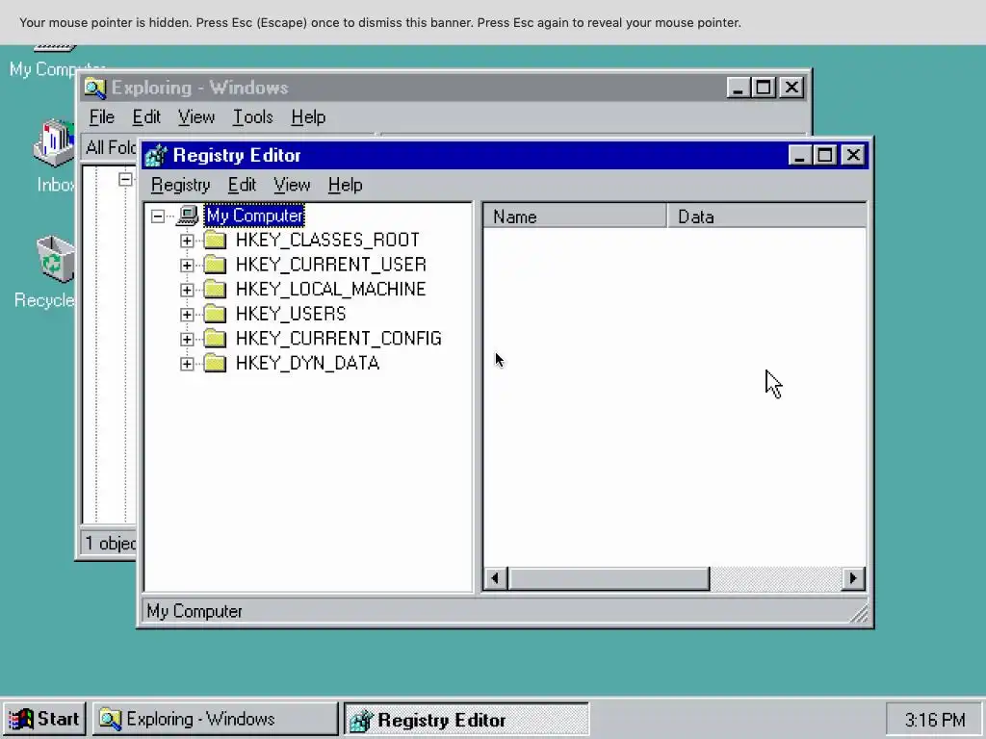Close the Registry Editor window
The width and height of the screenshot is (986, 739).
point(853,155)
